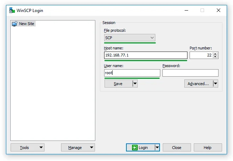Click the "File protocol:" label
The image size is (233, 161).
[115, 30]
